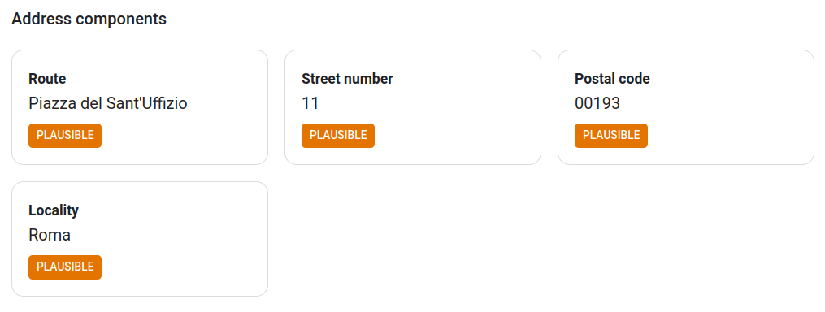Click the Postal code PLAUSIBLE badge

point(611,135)
